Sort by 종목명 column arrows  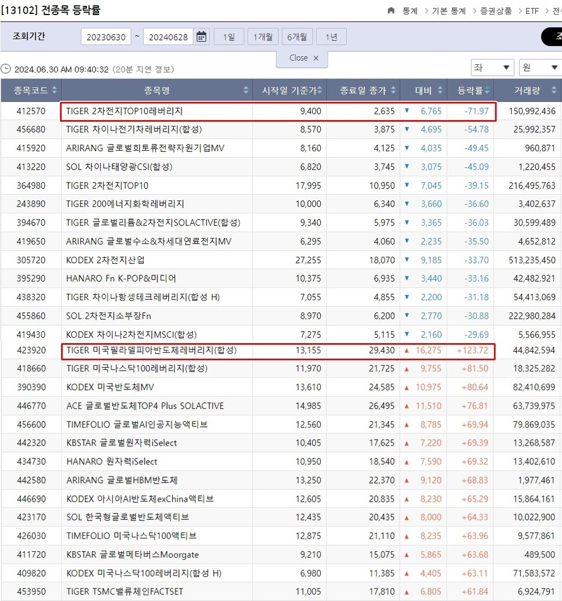[x=246, y=90]
